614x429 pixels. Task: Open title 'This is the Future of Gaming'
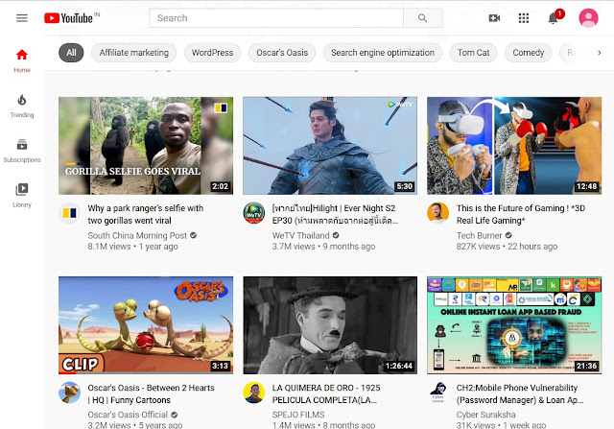click(x=521, y=214)
